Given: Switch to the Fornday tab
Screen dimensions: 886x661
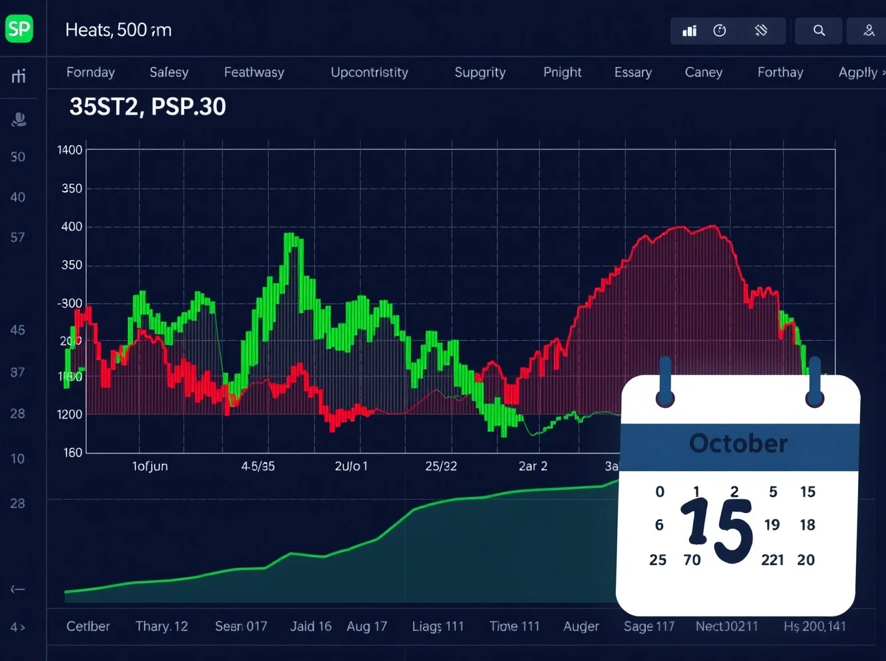Looking at the screenshot, I should [91, 73].
